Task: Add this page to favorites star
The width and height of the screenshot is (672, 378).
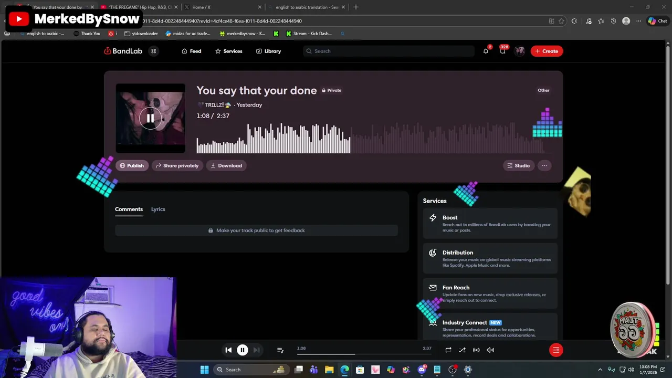Action: 561,21
